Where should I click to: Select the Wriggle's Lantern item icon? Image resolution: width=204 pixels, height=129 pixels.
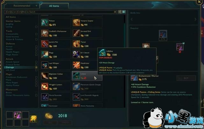pyautogui.click(x=45, y=86)
